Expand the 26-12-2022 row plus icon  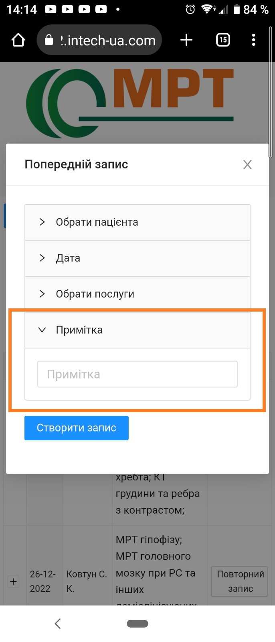[x=13, y=581]
